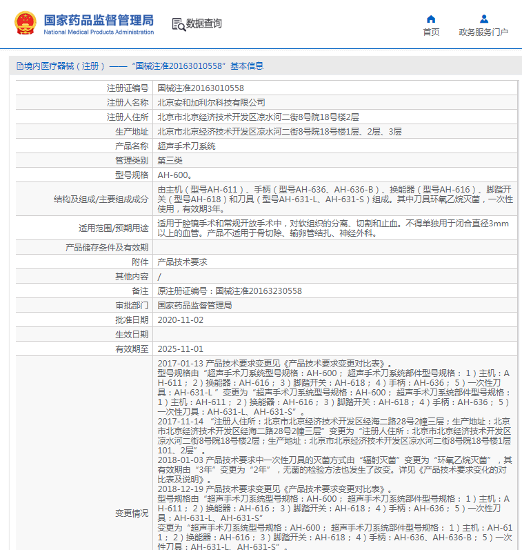Click the 注册人住所 address value
Screen dimensions: 522x550
[258, 117]
